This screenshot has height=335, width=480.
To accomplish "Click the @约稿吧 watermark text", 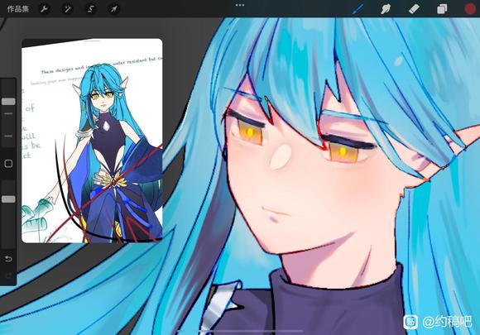I will [447, 322].
